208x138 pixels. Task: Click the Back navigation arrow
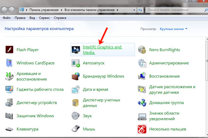4,10
